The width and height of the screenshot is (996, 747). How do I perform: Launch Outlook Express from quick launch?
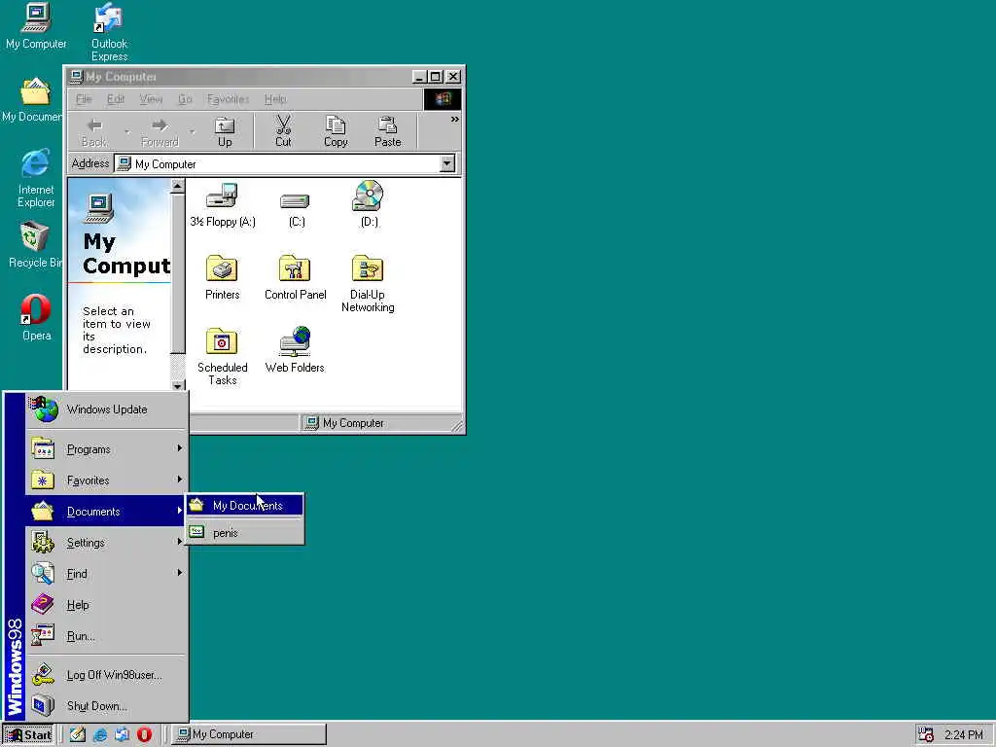122,735
